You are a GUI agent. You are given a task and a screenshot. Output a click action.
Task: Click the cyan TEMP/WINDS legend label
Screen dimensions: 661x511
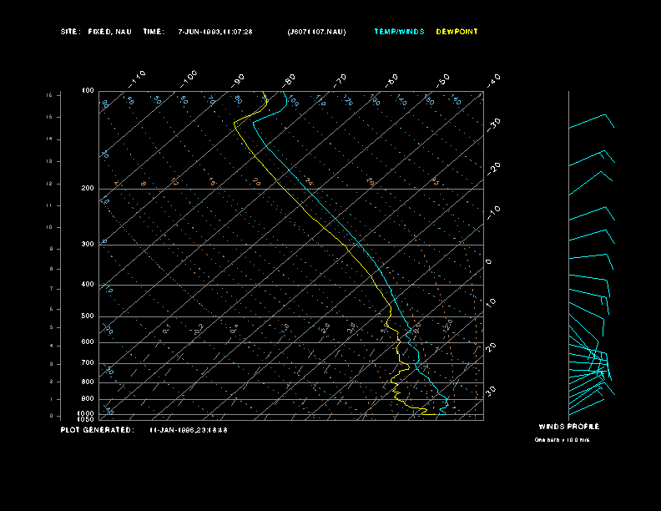click(399, 32)
